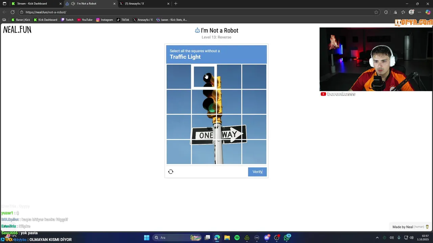
Task: Open the TikTok bookmark
Action: (123, 20)
